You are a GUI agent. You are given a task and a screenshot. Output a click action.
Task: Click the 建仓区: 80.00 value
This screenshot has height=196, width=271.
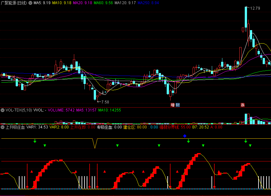pyautogui.click(x=135, y=127)
